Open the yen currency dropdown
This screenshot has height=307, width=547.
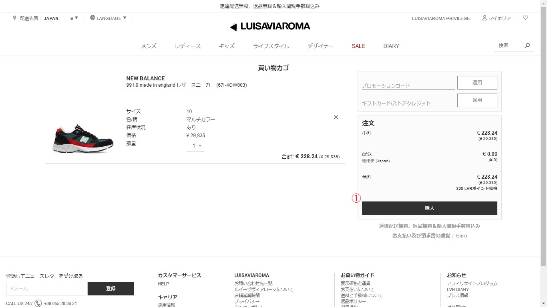click(74, 18)
